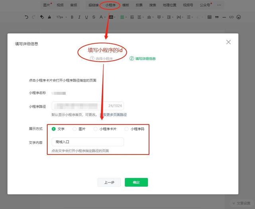
Task: Open the emoji picker smiley icon
Action: pyautogui.click(x=239, y=17)
